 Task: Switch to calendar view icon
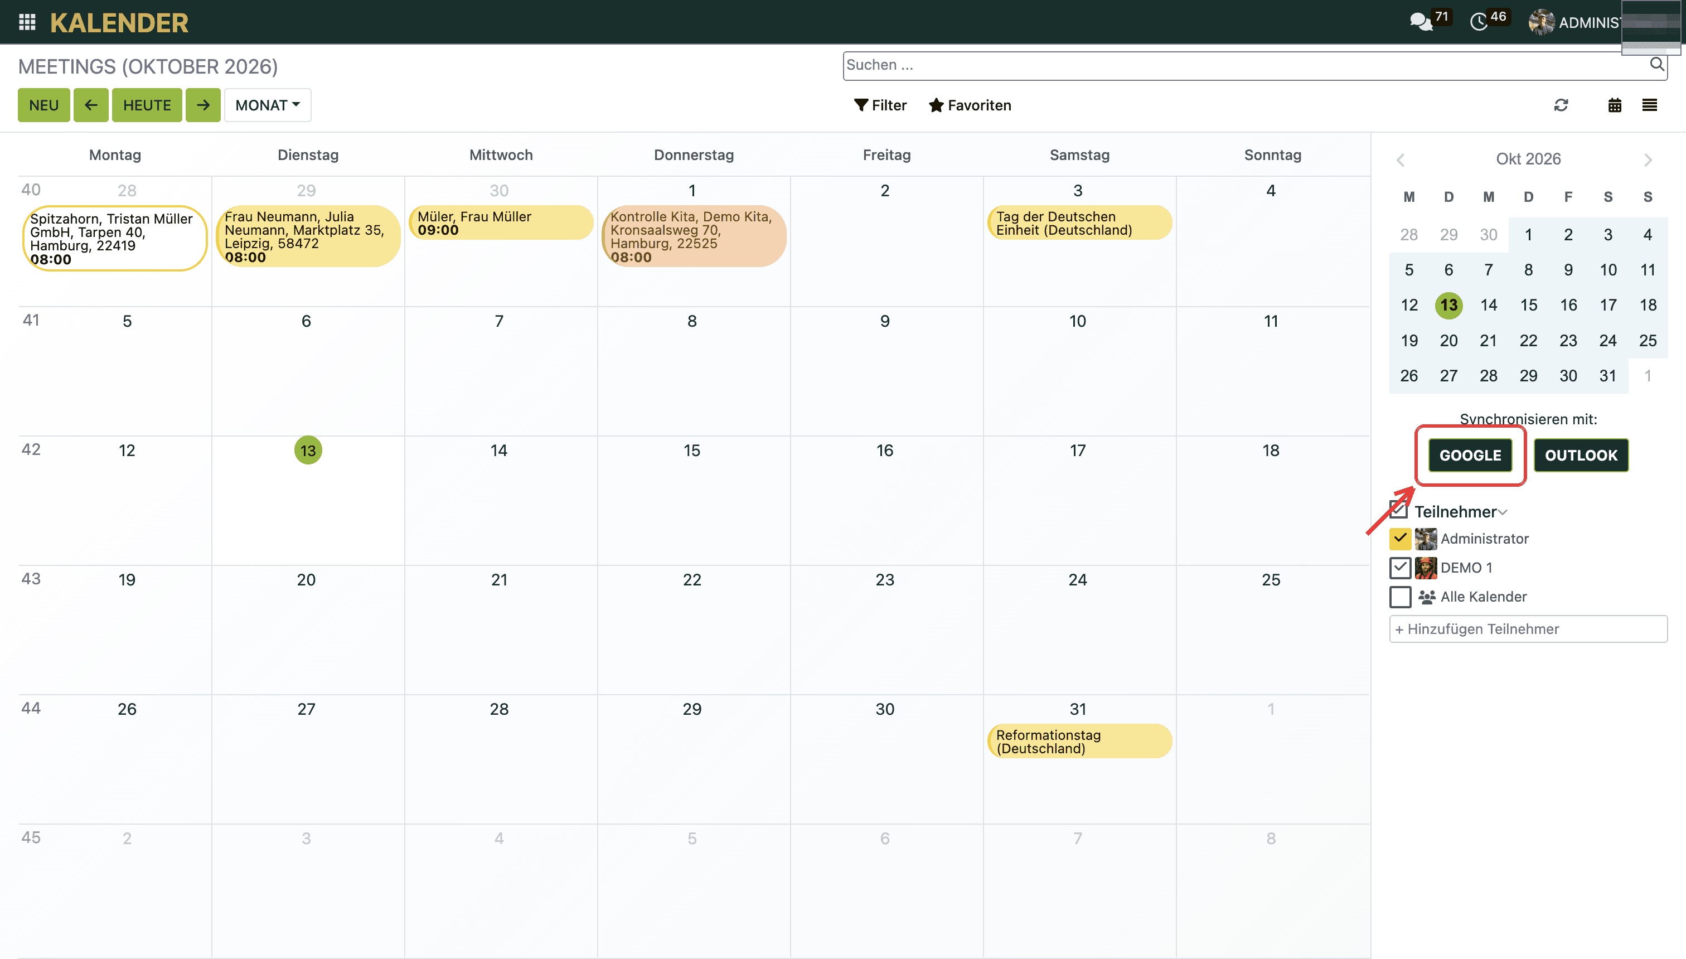click(1614, 105)
